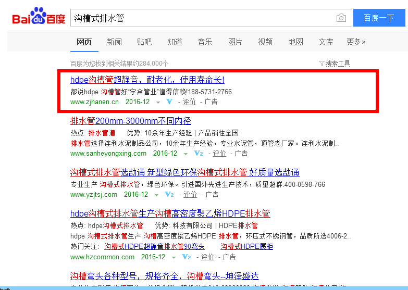The image size is (408, 290).
Task: Open the 知道 tab
Action: tap(175, 42)
